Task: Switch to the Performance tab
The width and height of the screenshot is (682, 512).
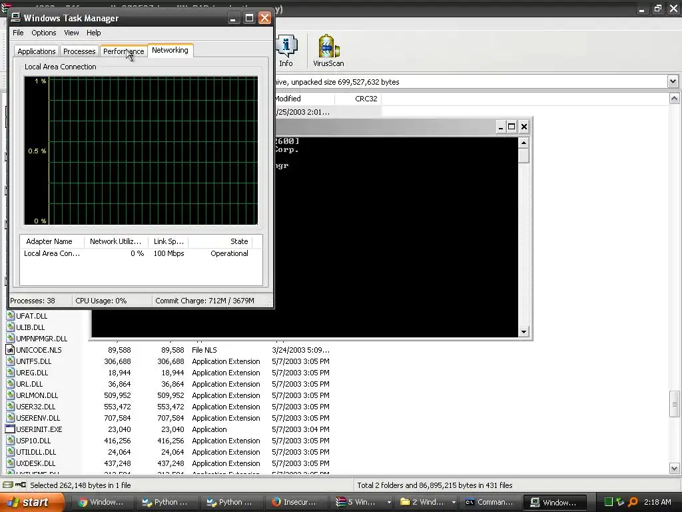Action: pyautogui.click(x=123, y=51)
